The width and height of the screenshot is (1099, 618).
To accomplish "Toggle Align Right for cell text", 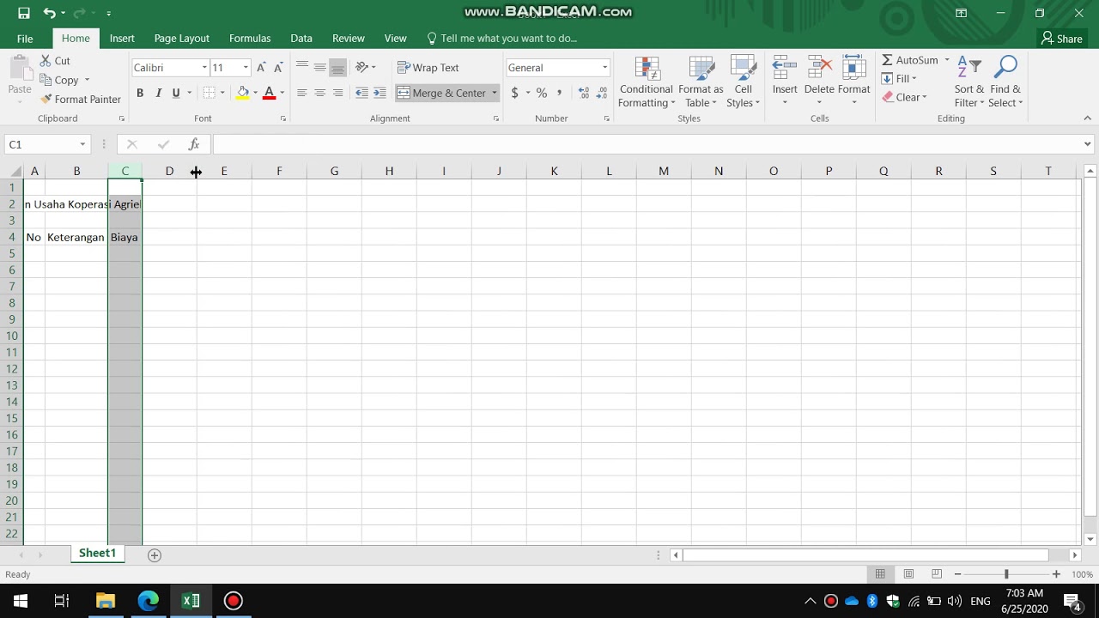I will 337,93.
